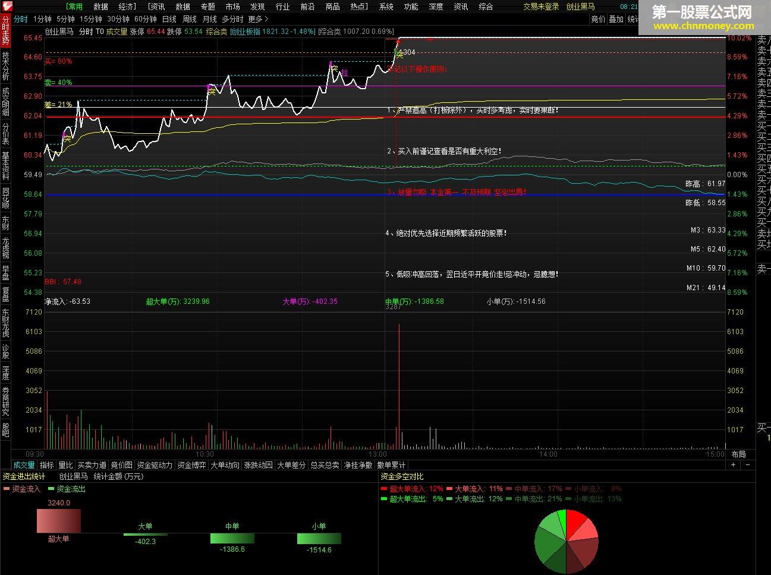Click the 资金多空对比 pie chart

pos(567,542)
